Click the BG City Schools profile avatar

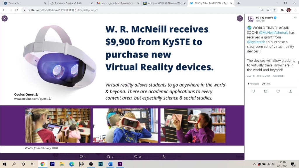pos(251,19)
